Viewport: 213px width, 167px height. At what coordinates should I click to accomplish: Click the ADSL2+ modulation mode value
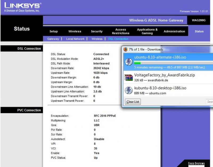click(x=99, y=59)
